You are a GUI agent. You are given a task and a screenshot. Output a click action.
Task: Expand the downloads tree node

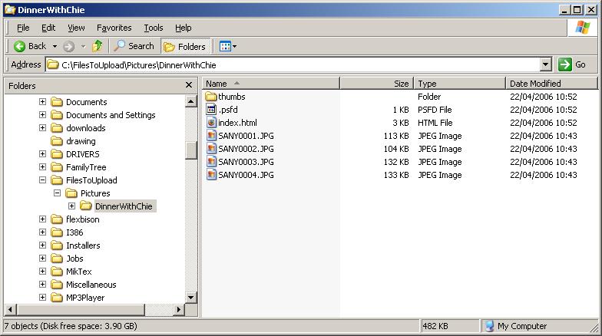click(x=43, y=127)
